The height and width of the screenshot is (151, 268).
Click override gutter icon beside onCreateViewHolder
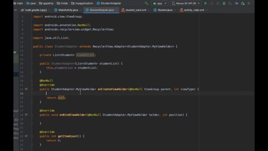pos(26,89)
